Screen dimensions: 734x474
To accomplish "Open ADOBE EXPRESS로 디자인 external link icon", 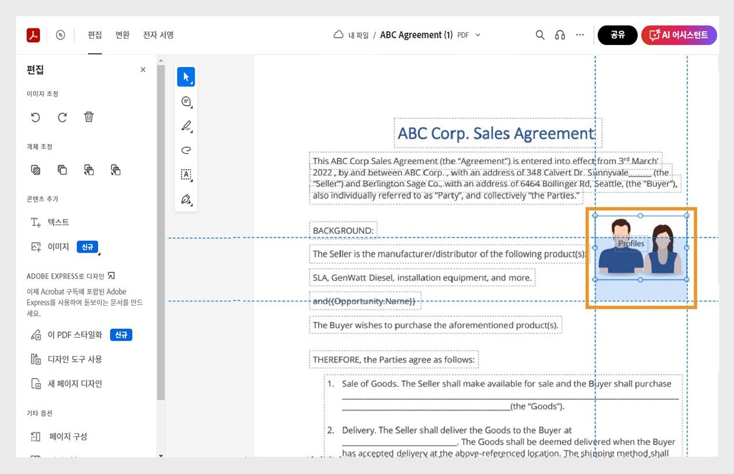I will [111, 276].
